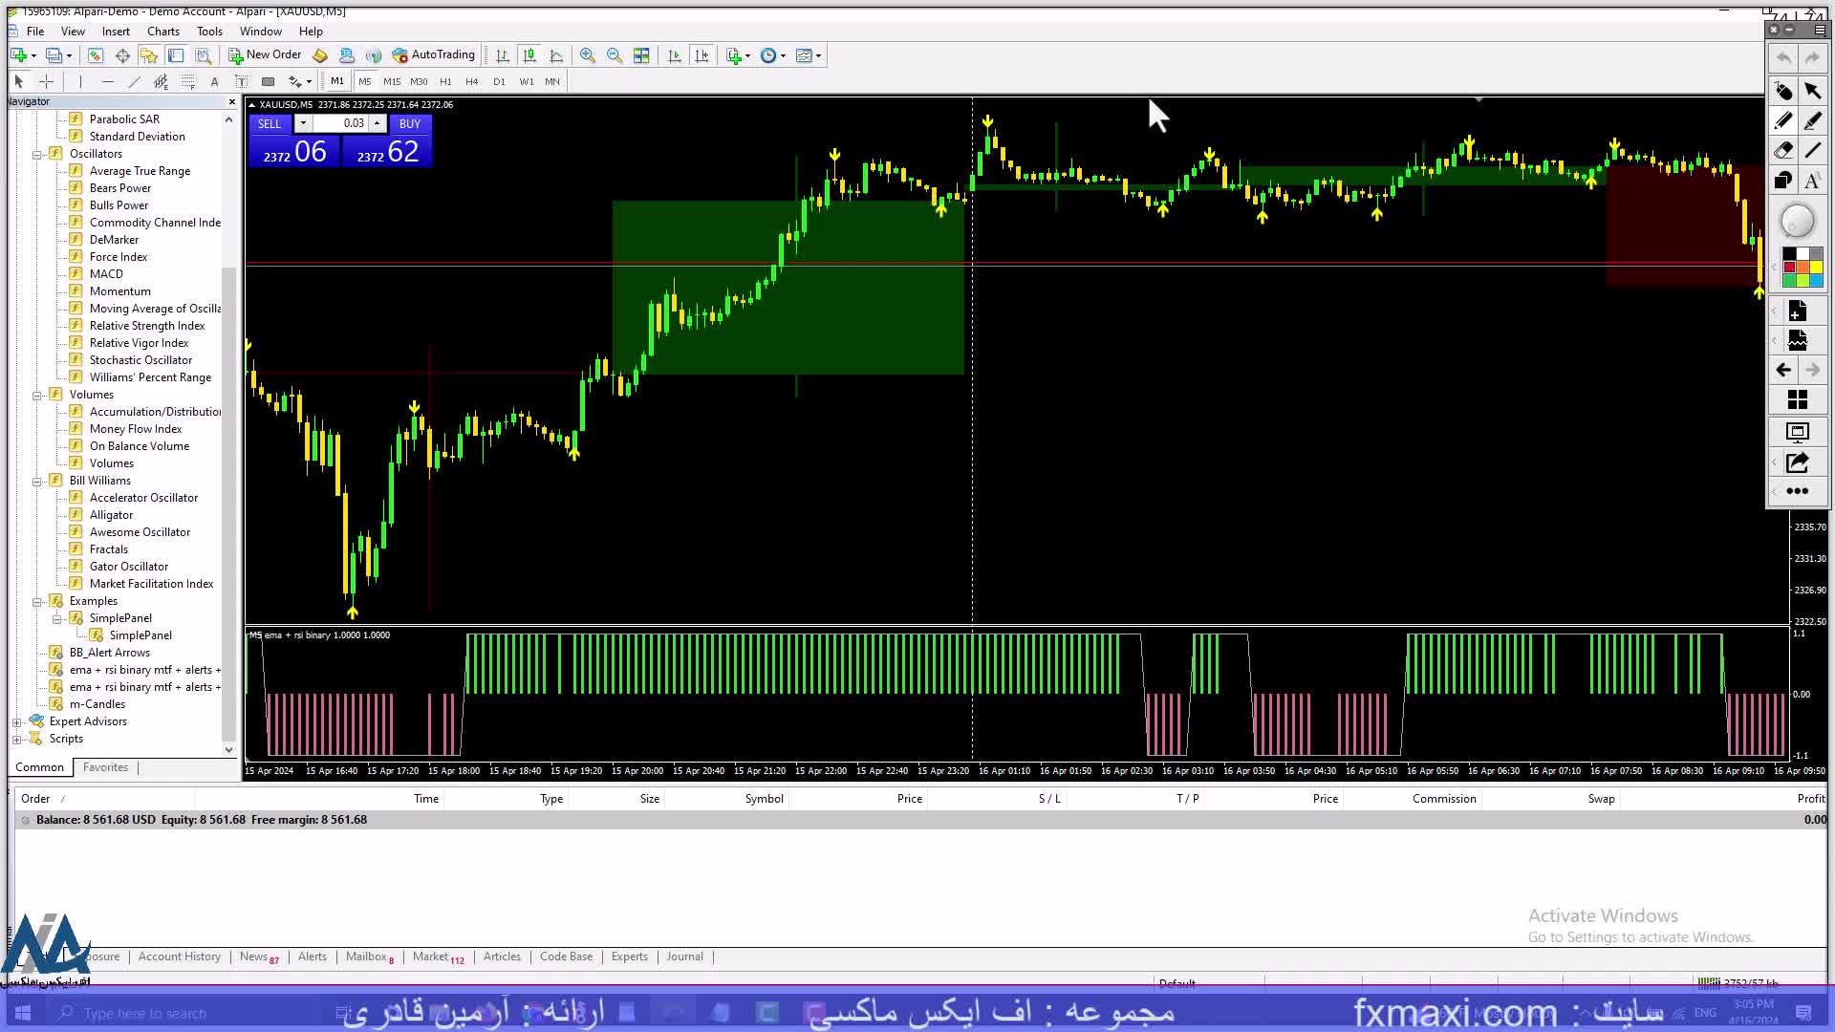This screenshot has width=1835, height=1032.
Task: Select the text A tool in the annotation panel
Action: [1812, 181]
